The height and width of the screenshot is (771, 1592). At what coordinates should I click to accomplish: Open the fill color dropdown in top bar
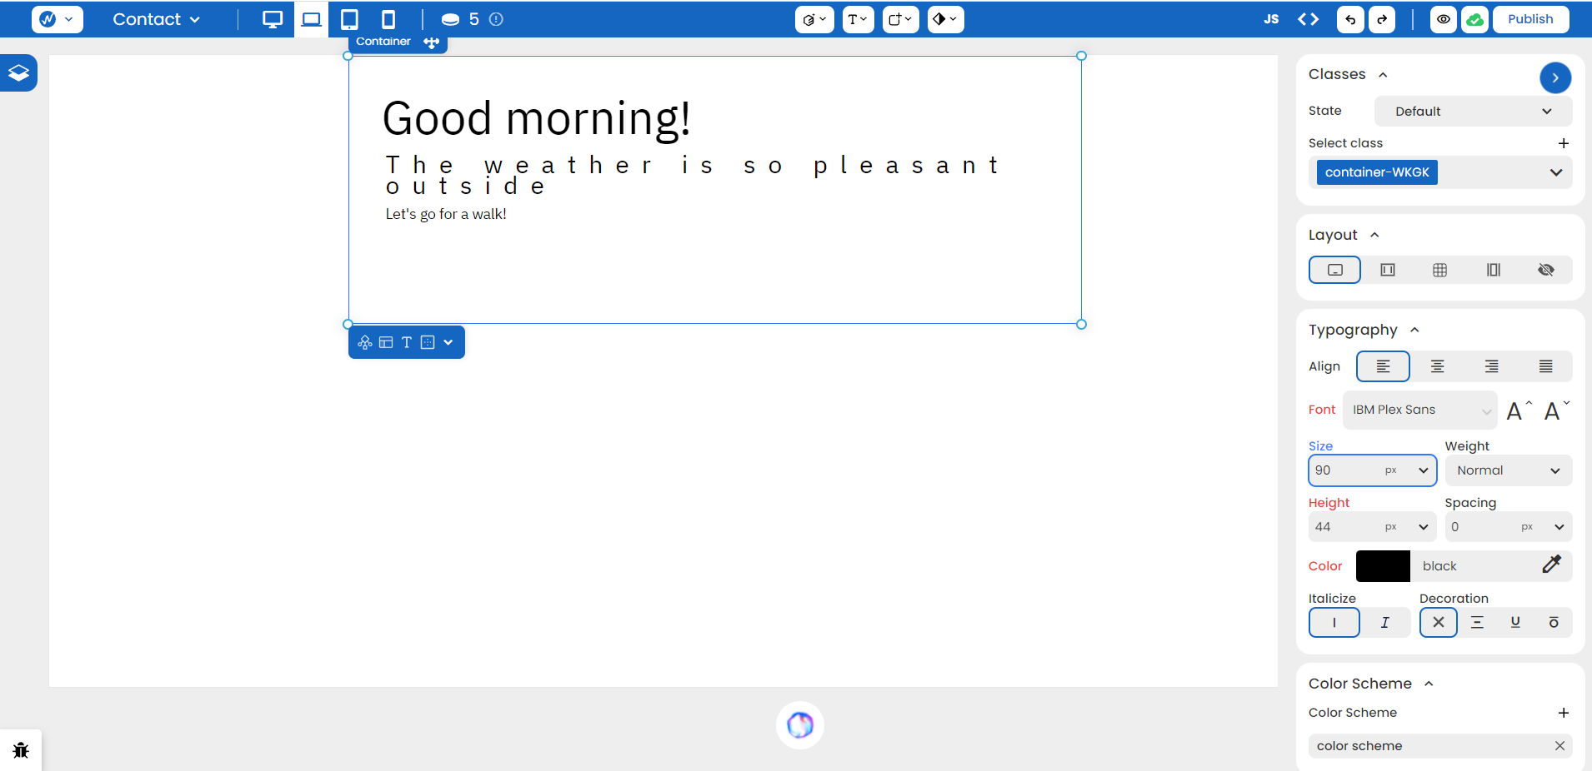(x=945, y=19)
